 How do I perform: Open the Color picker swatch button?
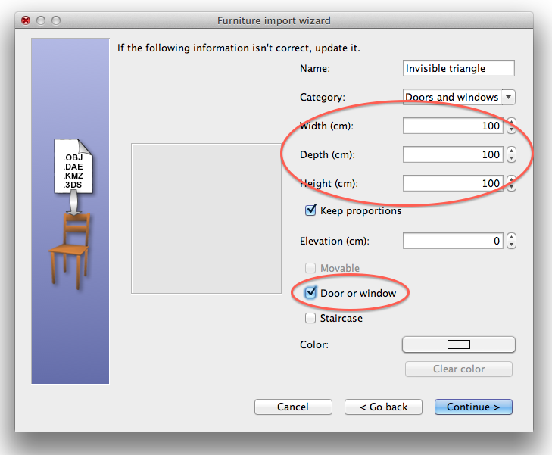click(458, 344)
